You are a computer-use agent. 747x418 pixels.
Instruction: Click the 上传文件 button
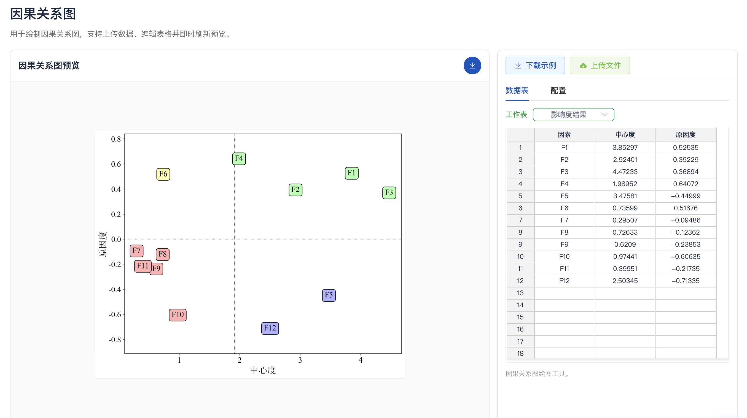point(600,66)
